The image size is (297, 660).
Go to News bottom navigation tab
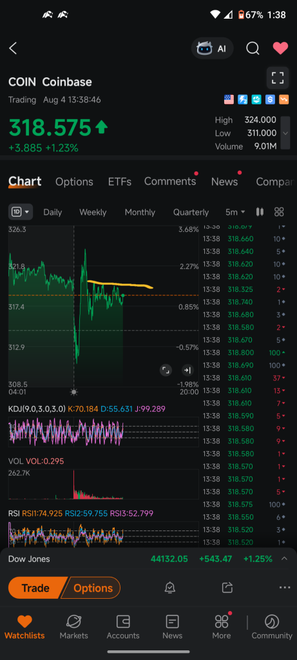point(173,627)
